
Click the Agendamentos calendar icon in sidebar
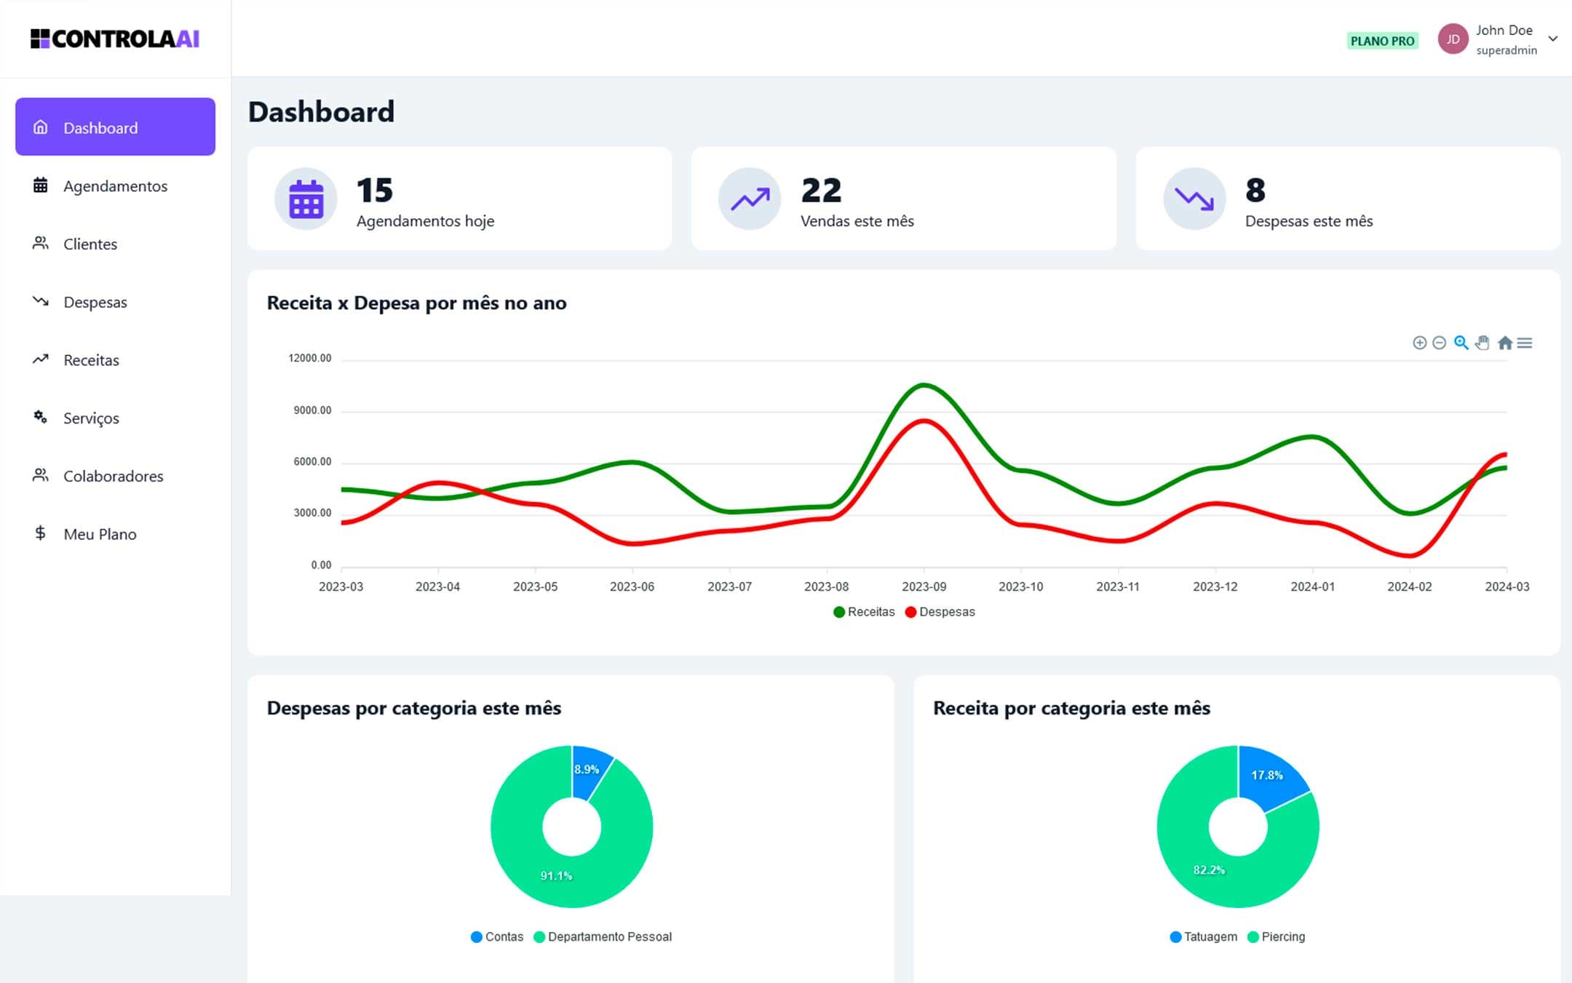coord(41,186)
